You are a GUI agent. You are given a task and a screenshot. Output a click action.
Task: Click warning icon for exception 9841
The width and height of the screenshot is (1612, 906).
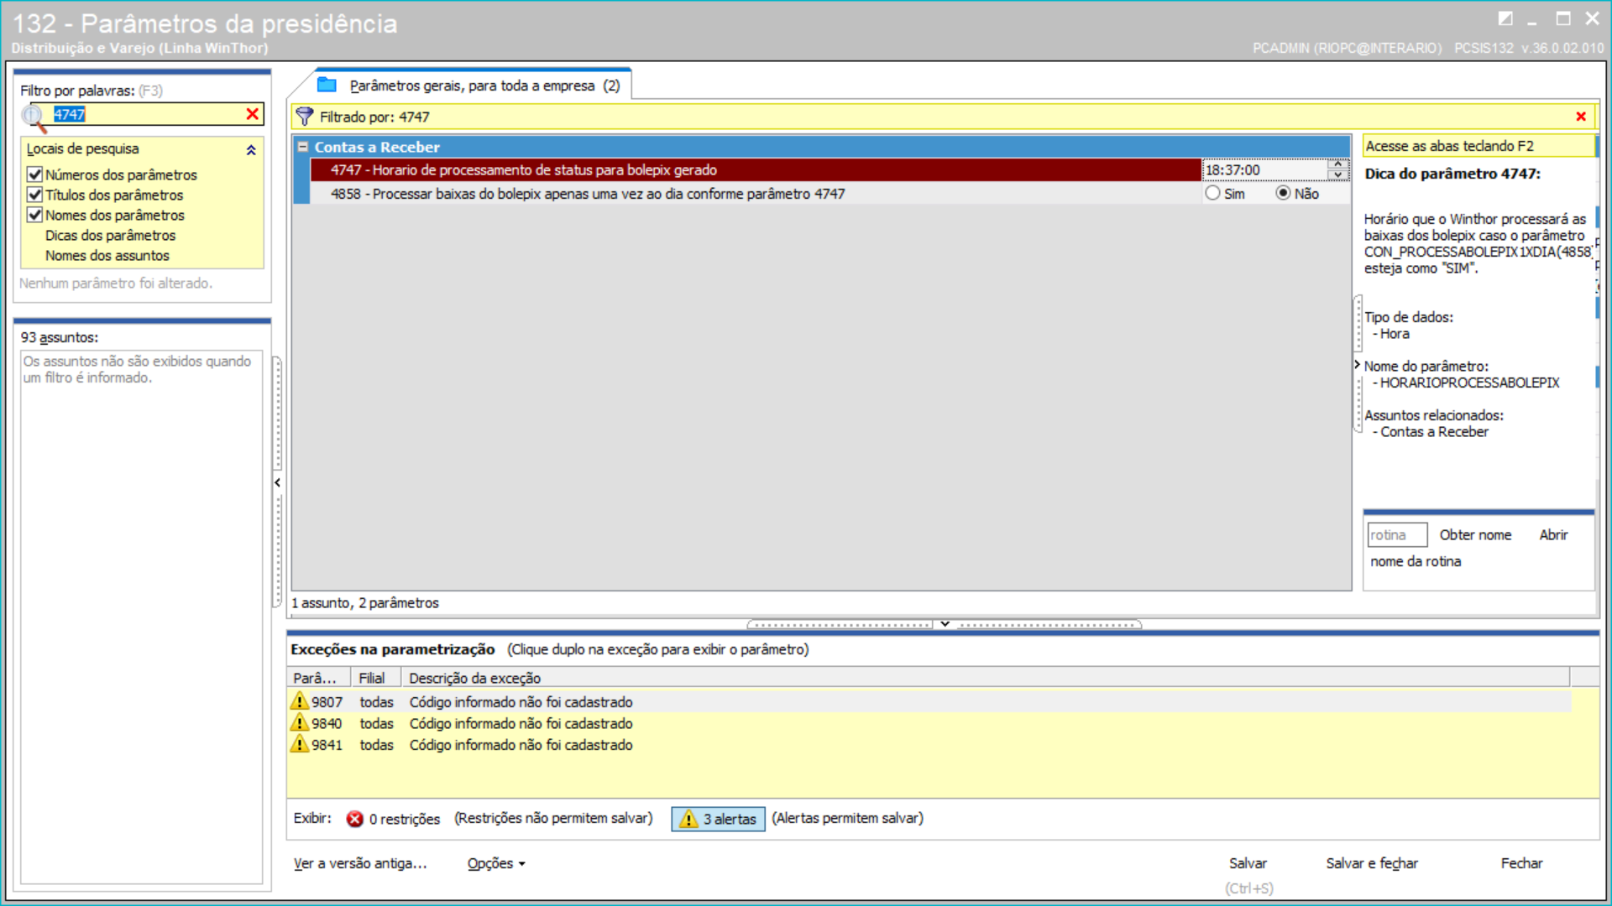click(x=300, y=744)
